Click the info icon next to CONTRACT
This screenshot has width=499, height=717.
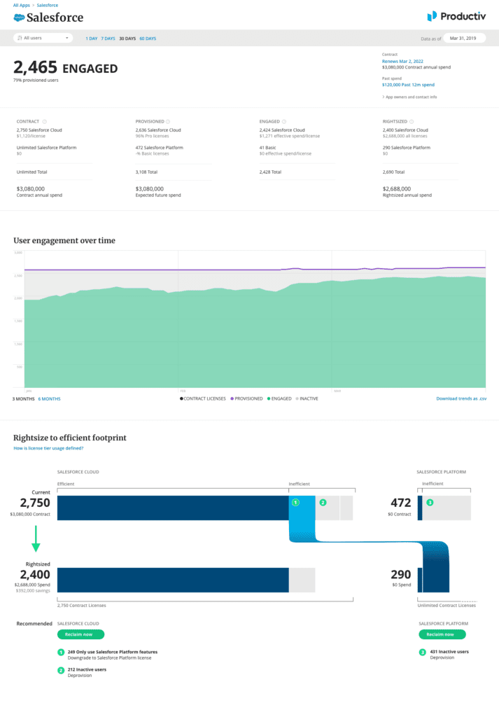(x=44, y=122)
